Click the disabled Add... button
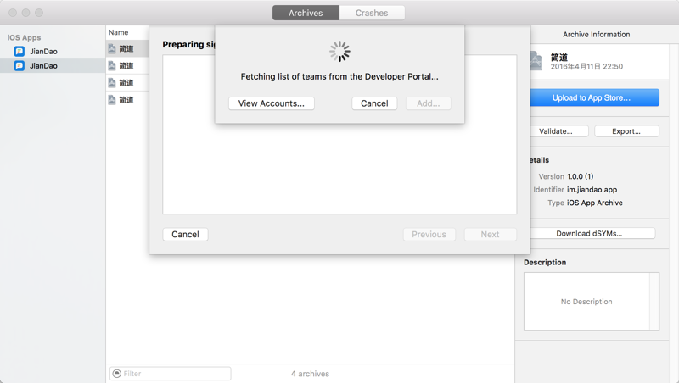Image resolution: width=679 pixels, height=383 pixels. pos(429,103)
